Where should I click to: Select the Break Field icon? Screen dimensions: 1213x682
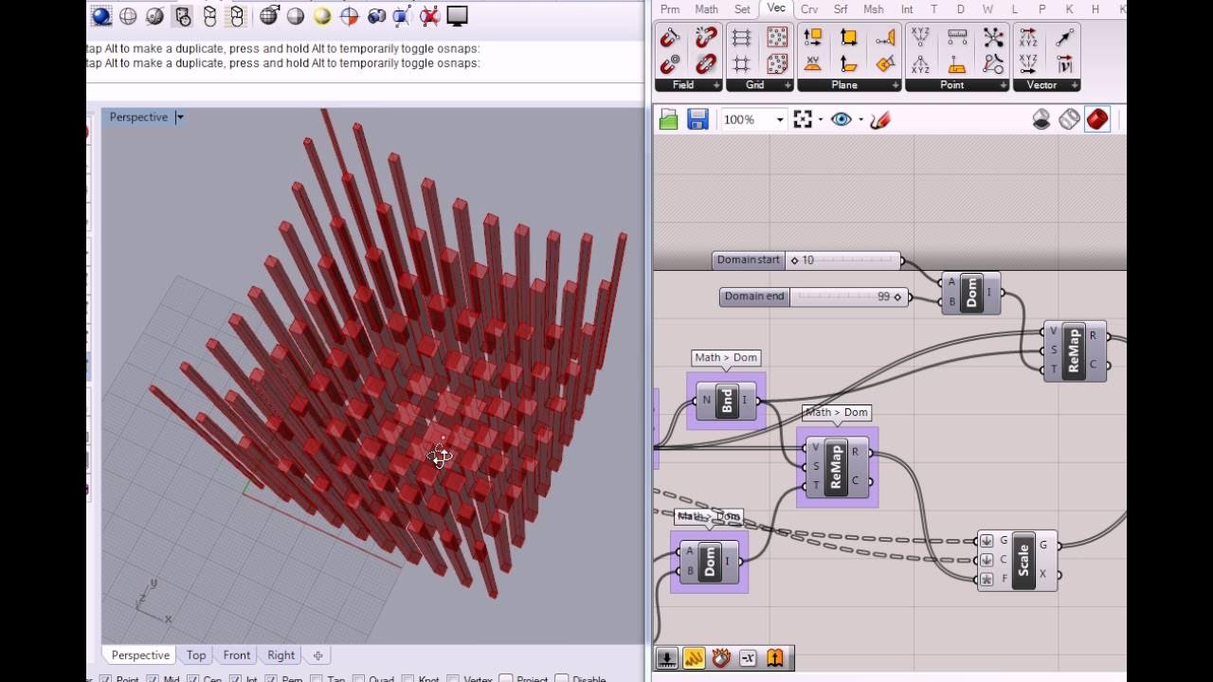click(x=706, y=38)
